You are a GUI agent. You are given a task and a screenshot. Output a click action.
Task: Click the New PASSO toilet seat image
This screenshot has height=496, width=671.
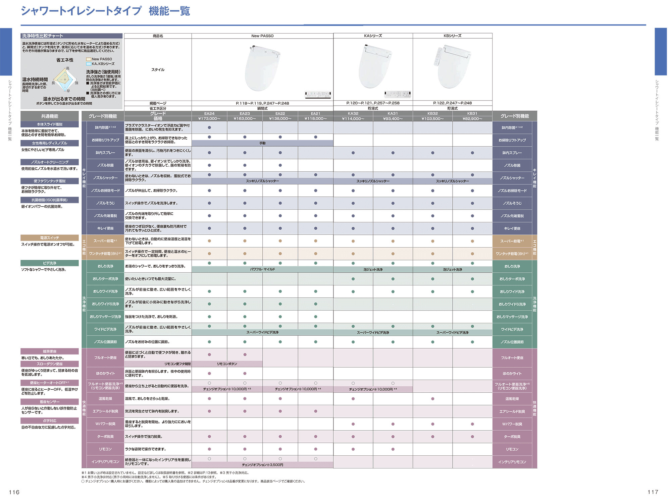[262, 68]
